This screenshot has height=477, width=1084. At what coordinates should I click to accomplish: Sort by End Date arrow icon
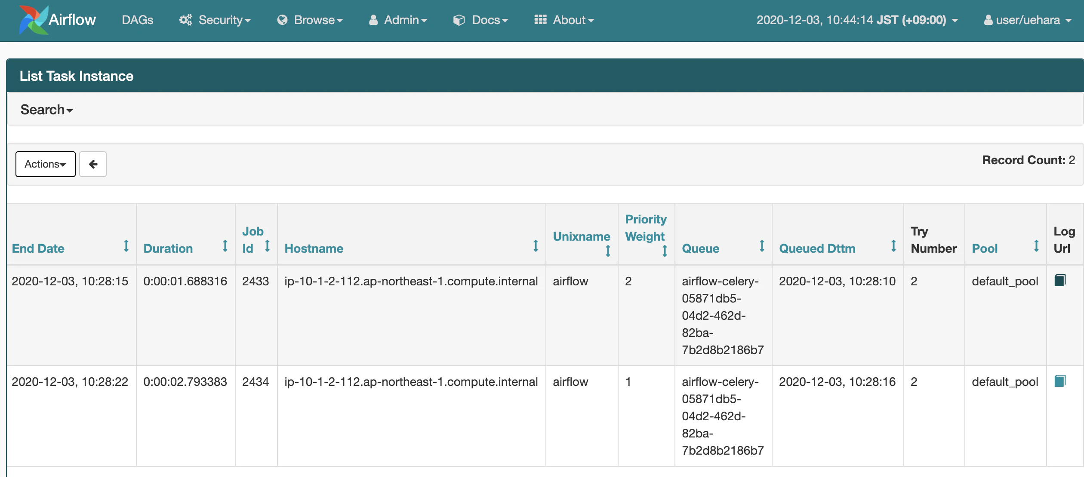click(x=126, y=246)
